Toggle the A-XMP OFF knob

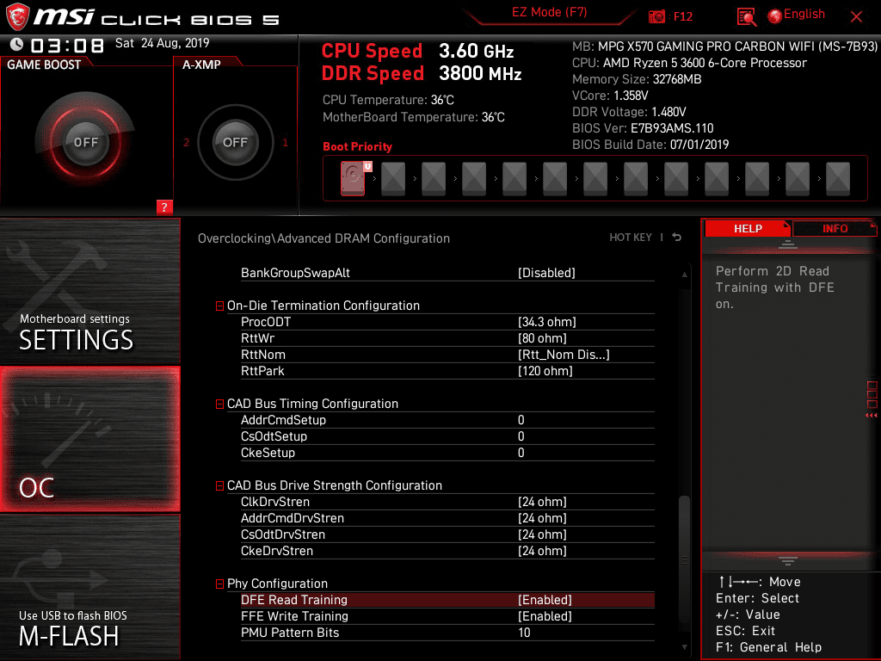click(x=235, y=142)
